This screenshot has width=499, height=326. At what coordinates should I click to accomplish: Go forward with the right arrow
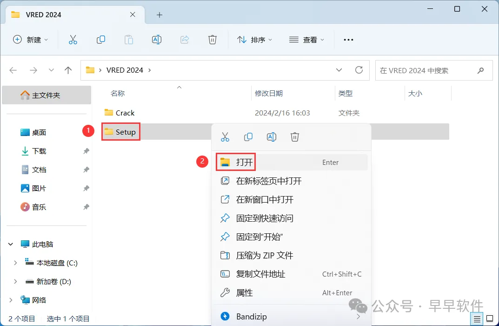tap(33, 70)
